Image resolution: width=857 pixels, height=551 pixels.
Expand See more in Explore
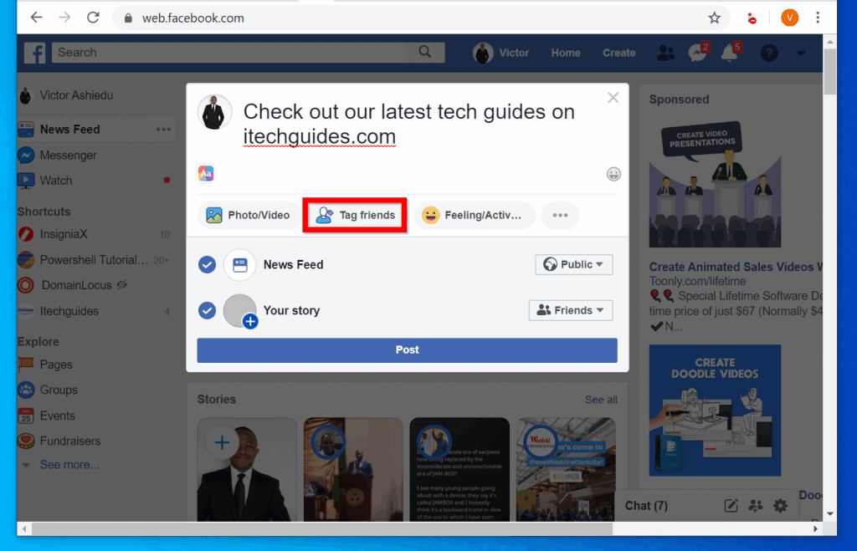point(69,465)
